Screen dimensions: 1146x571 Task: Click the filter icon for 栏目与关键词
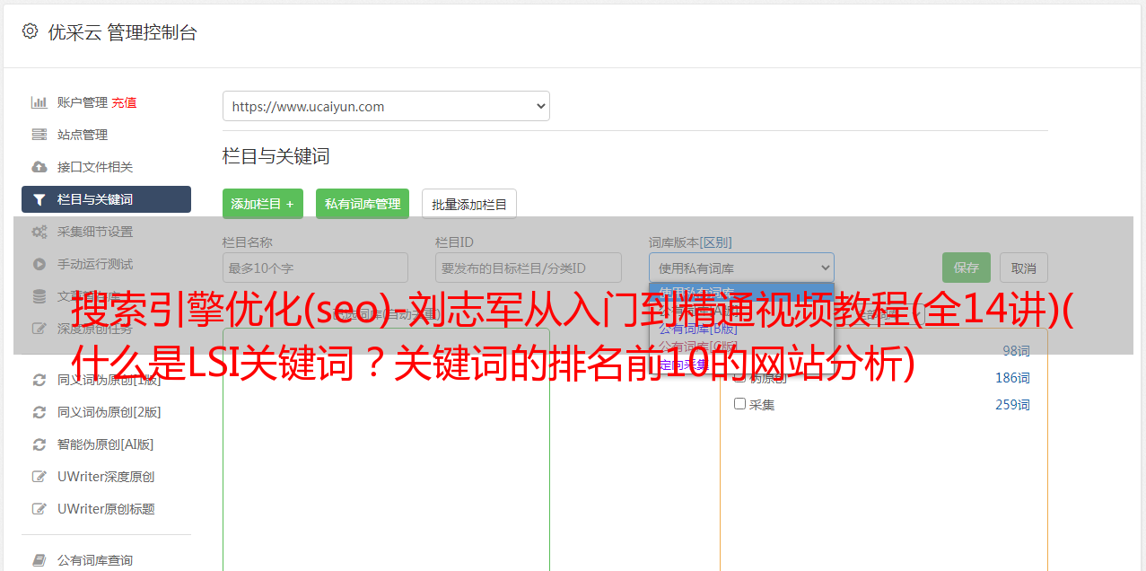click(x=39, y=199)
